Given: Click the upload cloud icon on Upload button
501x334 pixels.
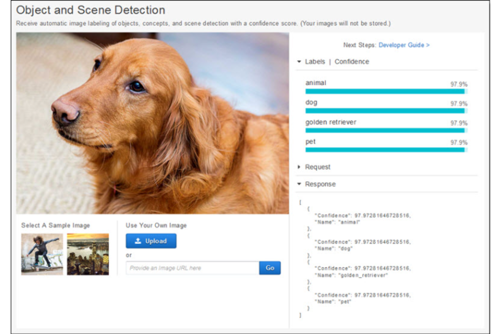Looking at the screenshot, I should click(138, 241).
